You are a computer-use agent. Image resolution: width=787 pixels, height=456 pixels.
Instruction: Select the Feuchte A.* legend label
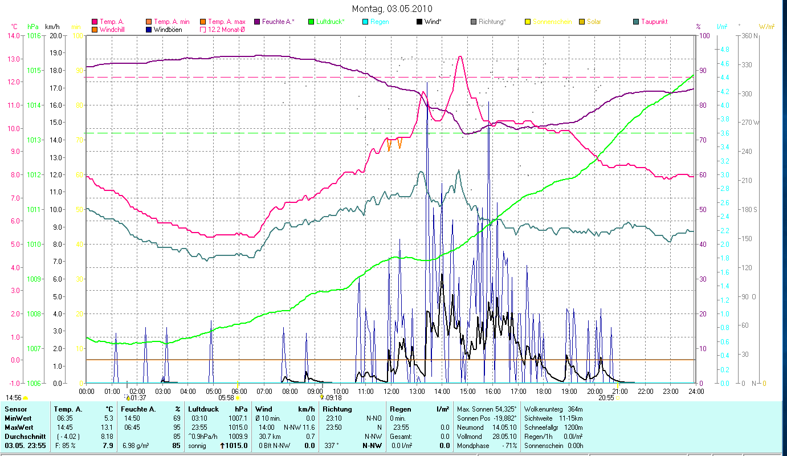[278, 22]
